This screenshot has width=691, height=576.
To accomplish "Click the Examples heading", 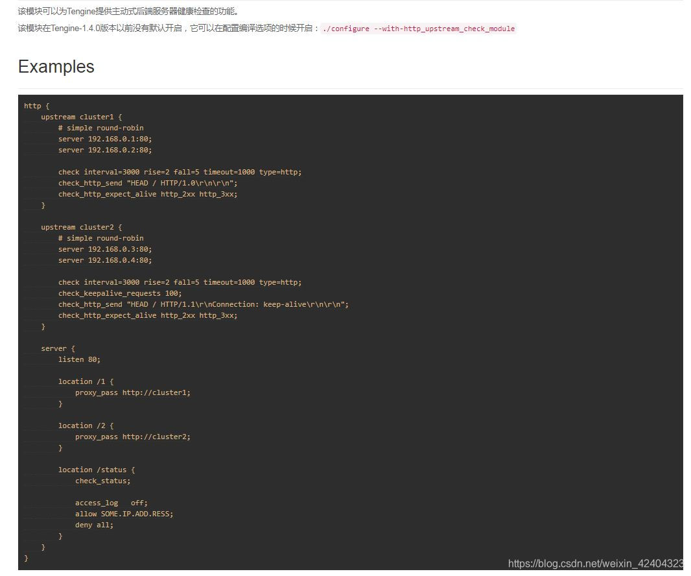I will [x=56, y=67].
